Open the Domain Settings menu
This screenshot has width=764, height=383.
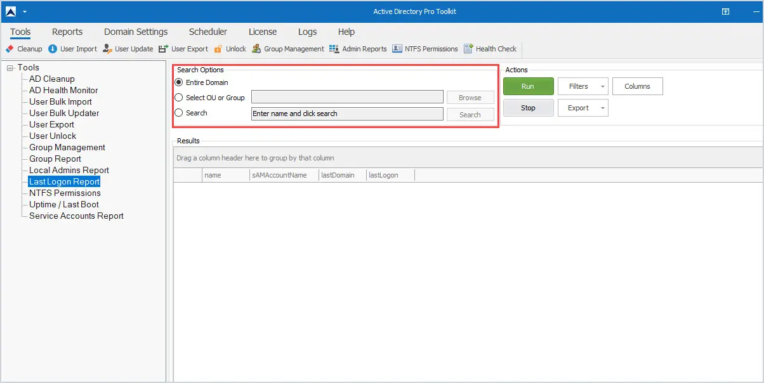136,32
